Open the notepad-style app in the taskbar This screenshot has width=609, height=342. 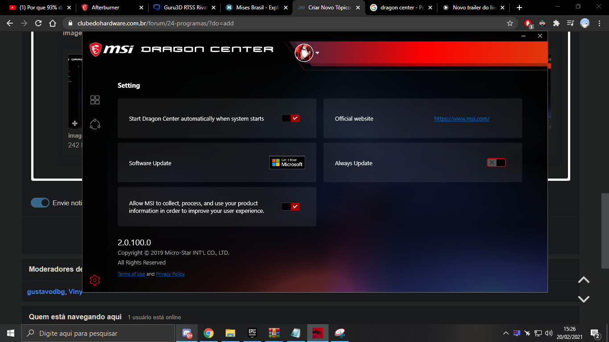tap(296, 333)
